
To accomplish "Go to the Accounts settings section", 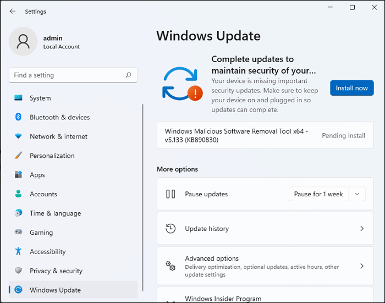I will [x=43, y=194].
